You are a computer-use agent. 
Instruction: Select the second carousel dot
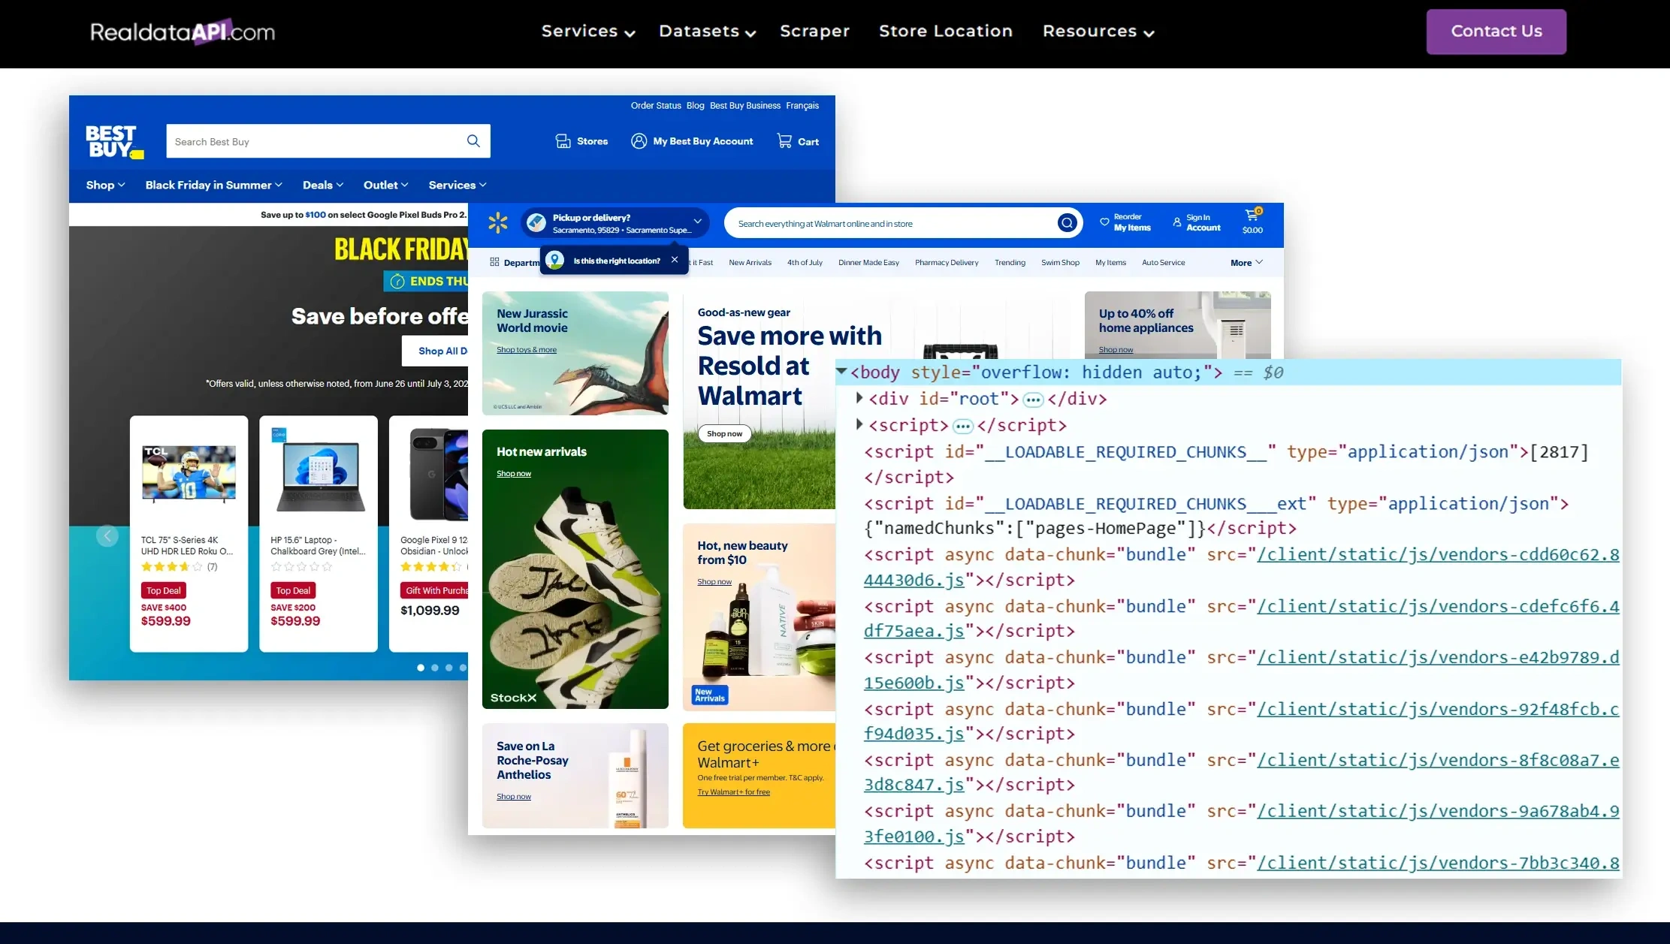click(434, 668)
